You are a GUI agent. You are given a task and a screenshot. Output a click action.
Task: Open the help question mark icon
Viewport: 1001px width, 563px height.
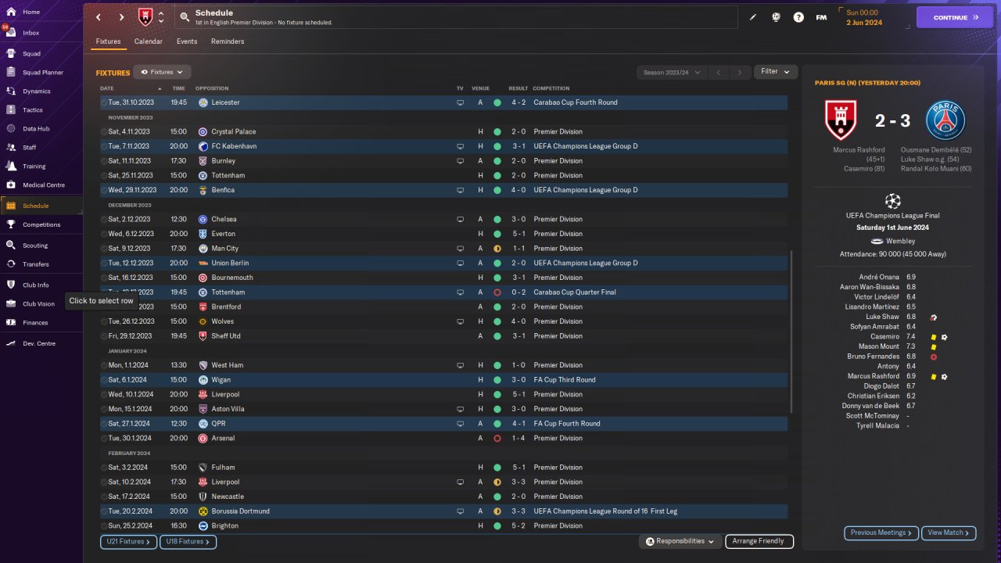point(798,17)
